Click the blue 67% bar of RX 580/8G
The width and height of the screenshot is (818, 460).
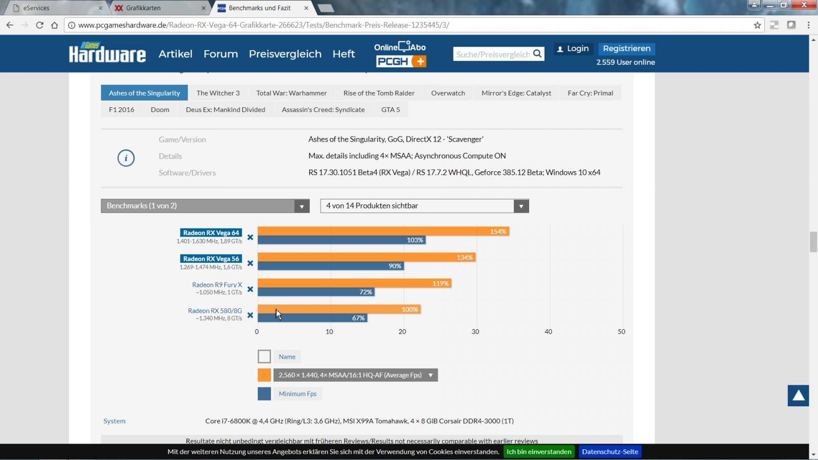point(312,318)
